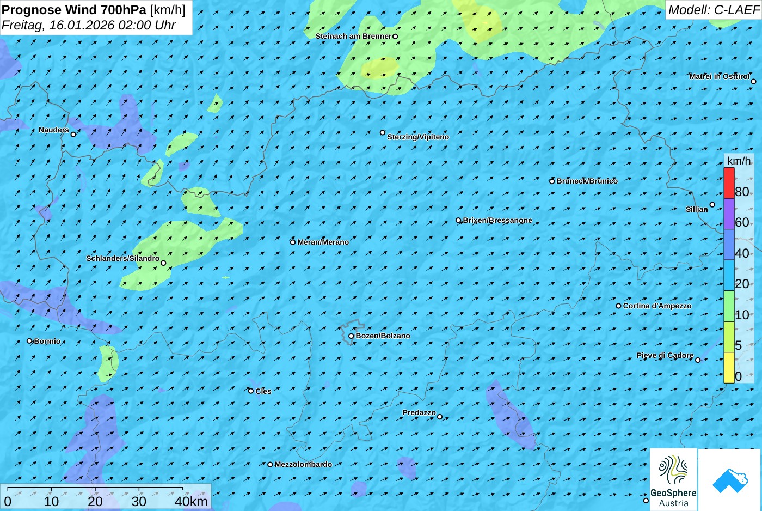This screenshot has height=511, width=762.
Task: Click the 'Schlanders/Silandro' place label
Action: (123, 258)
